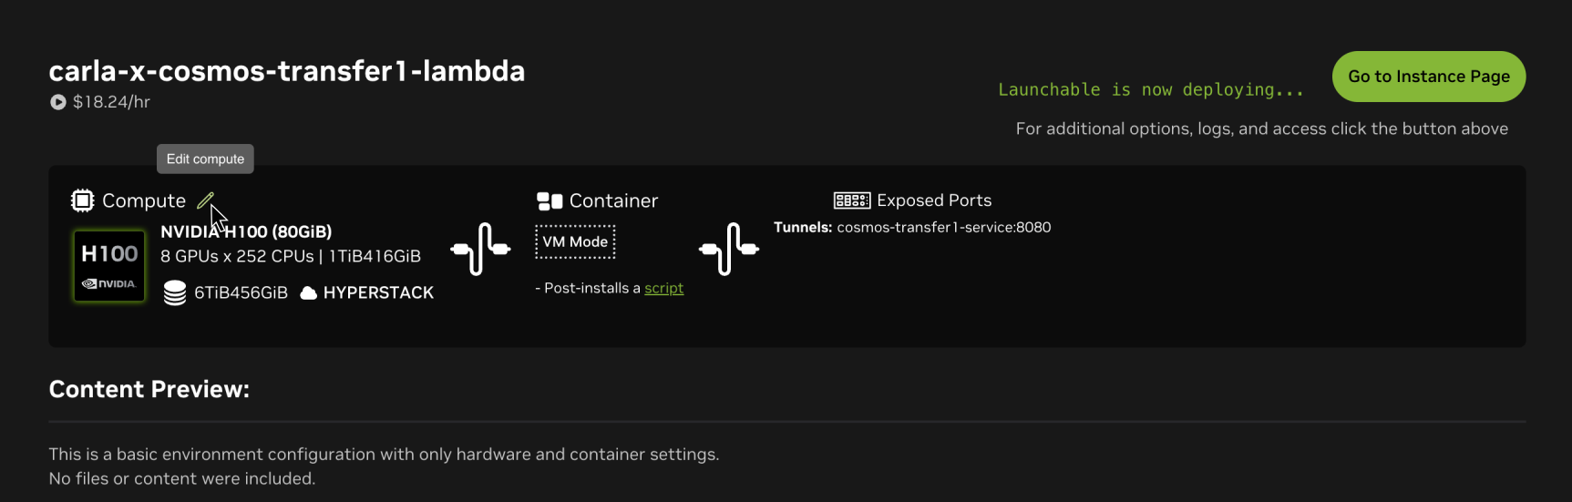Click the cloud icon beside HYPERSTACK

pyautogui.click(x=309, y=293)
